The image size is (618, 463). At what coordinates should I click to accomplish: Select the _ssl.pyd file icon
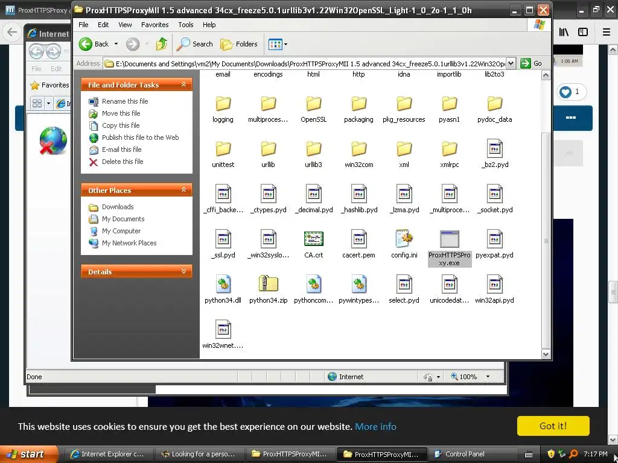223,239
